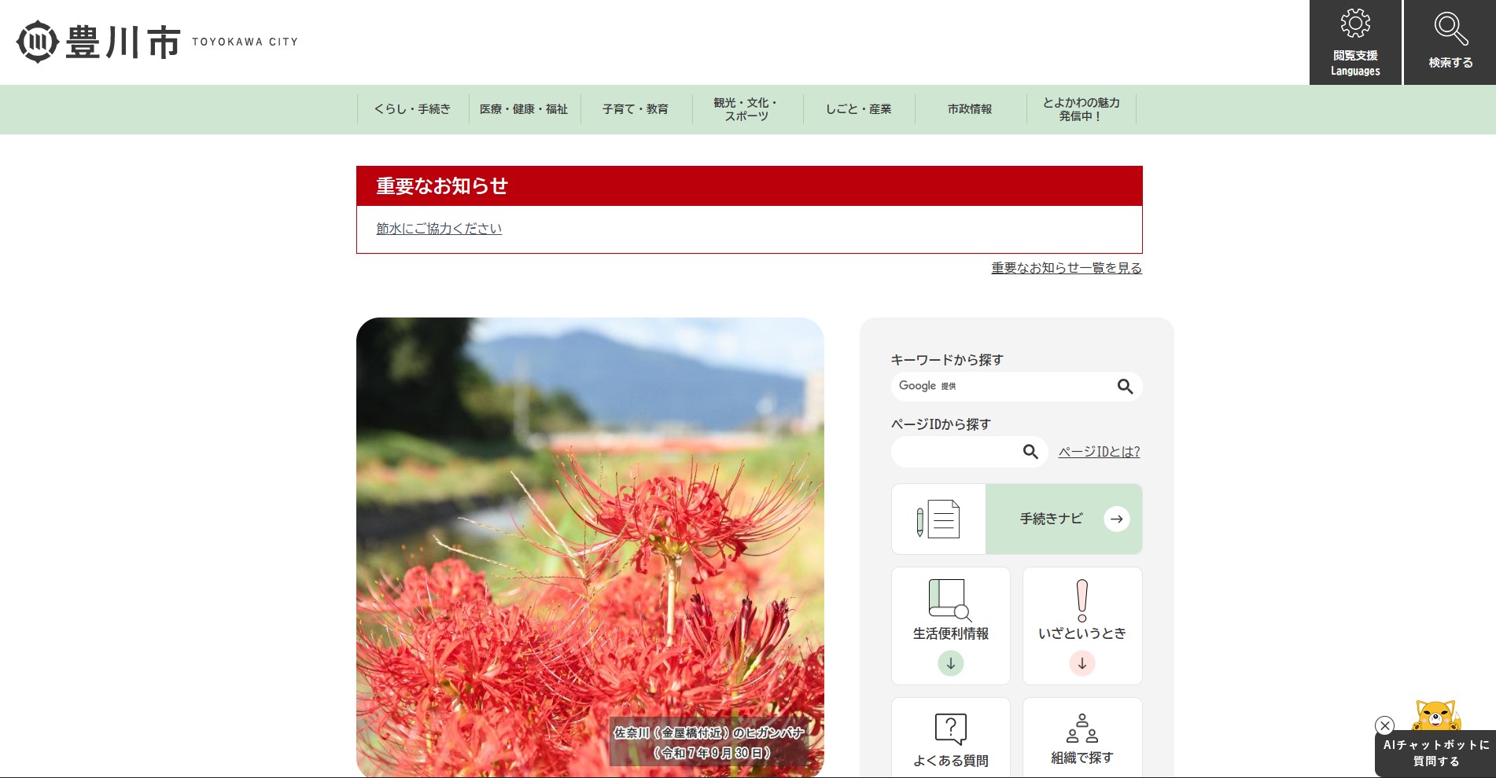Image resolution: width=1496 pixels, height=778 pixels.
Task: Click the Google keyword search magnifier icon
Action: (1125, 387)
